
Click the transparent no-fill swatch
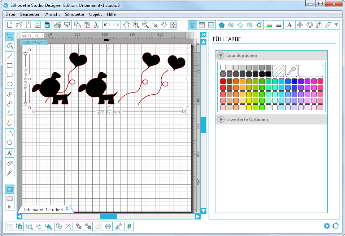(x=278, y=71)
